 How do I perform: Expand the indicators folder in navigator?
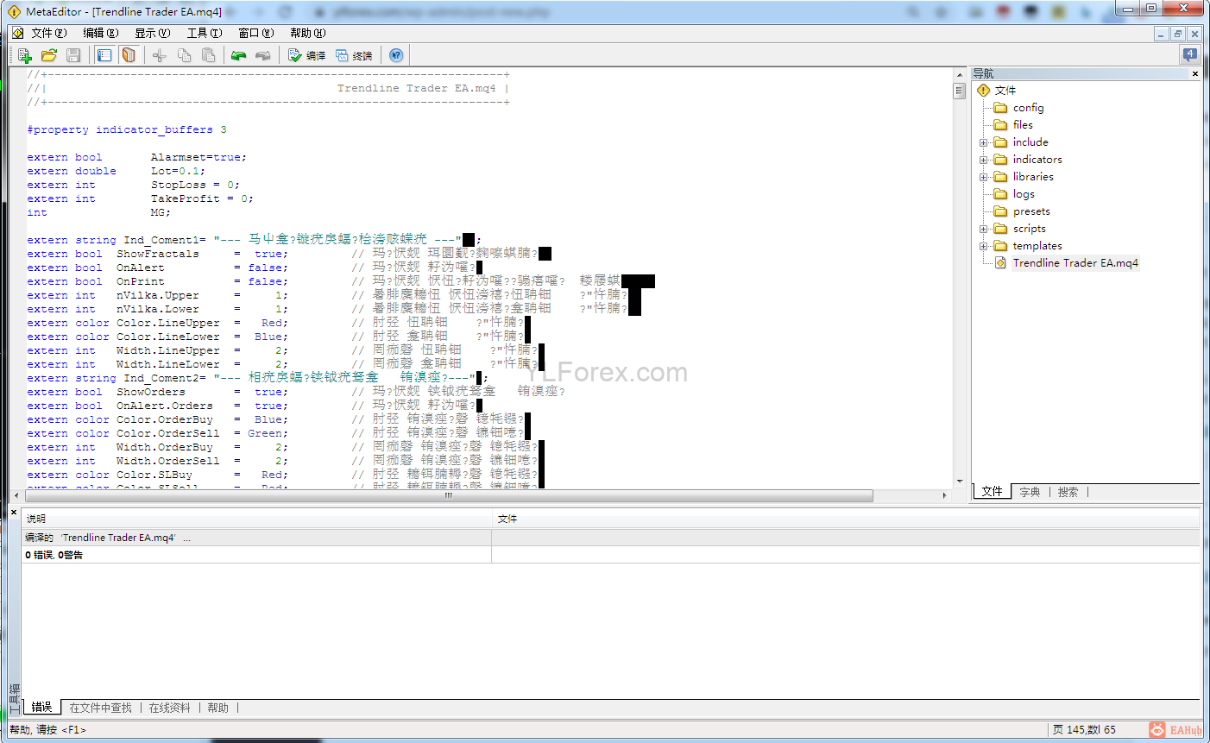983,160
